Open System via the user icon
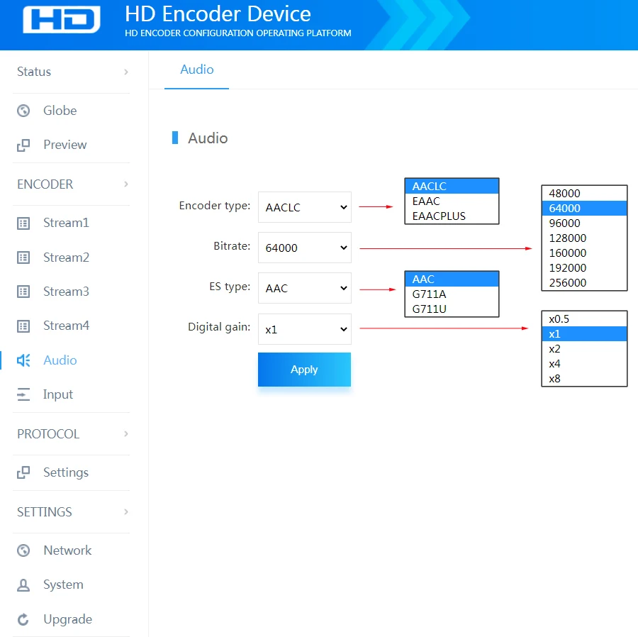This screenshot has height=637, width=638. tap(23, 585)
